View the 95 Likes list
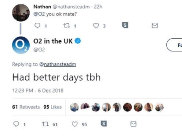The image size is (182, 136). click(52, 107)
